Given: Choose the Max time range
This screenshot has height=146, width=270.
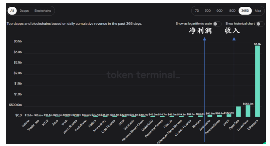Looking at the screenshot, I should (x=258, y=11).
